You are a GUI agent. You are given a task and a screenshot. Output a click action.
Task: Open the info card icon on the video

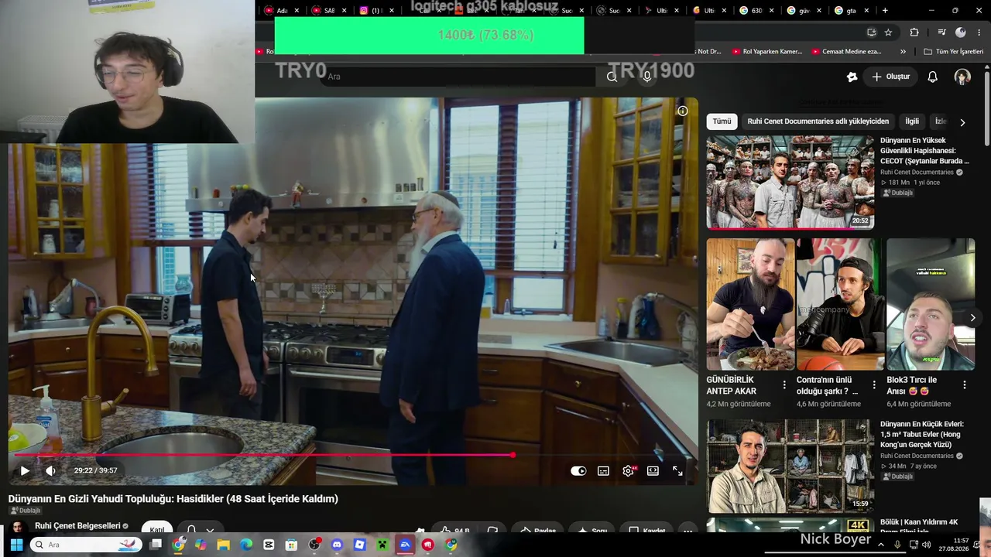click(x=683, y=111)
